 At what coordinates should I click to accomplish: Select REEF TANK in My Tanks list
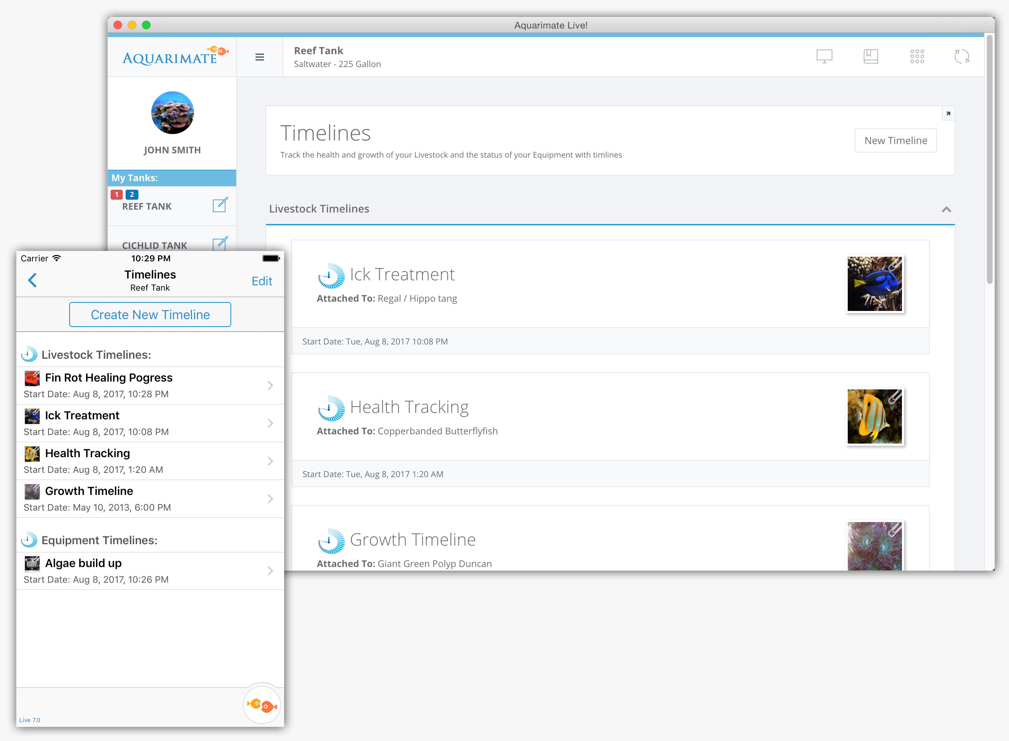click(x=147, y=206)
